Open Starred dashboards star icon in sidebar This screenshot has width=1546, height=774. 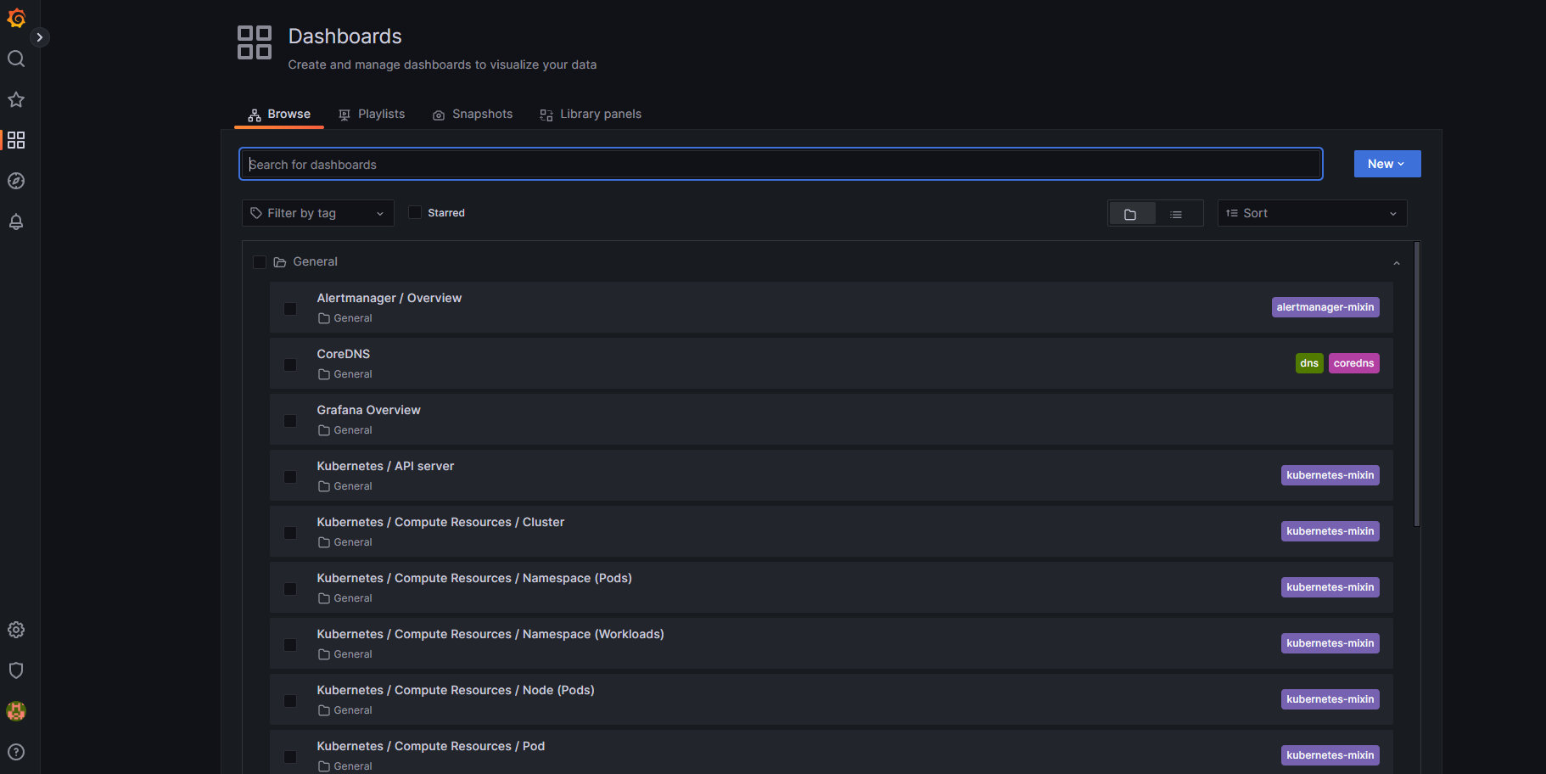click(x=16, y=99)
